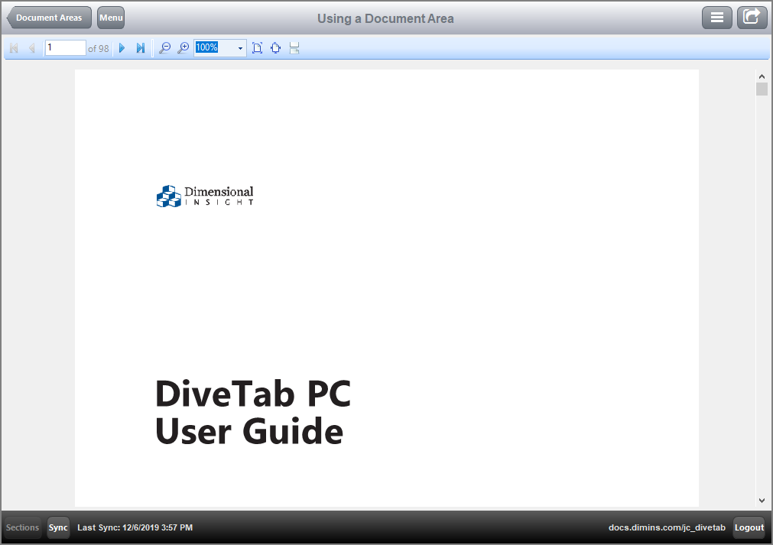Jump to the last page of the document
The image size is (773, 545).
(141, 47)
